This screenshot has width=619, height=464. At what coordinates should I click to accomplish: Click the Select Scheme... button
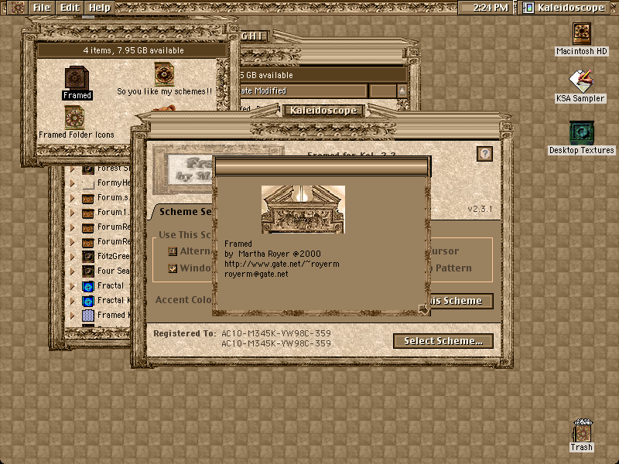pos(443,341)
